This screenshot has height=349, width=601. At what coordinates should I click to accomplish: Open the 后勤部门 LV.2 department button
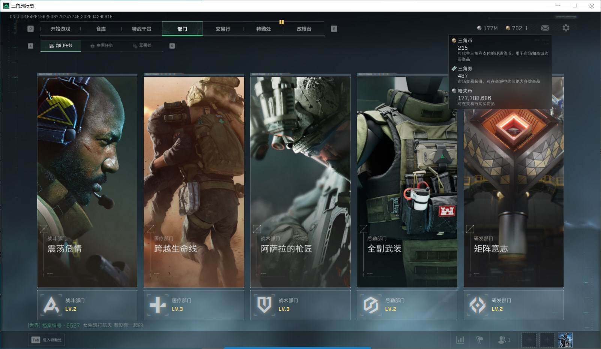click(407, 305)
